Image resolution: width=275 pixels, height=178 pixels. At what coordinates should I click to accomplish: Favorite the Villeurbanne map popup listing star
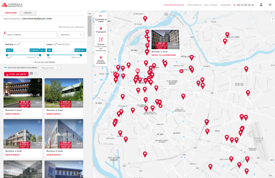coord(176,32)
